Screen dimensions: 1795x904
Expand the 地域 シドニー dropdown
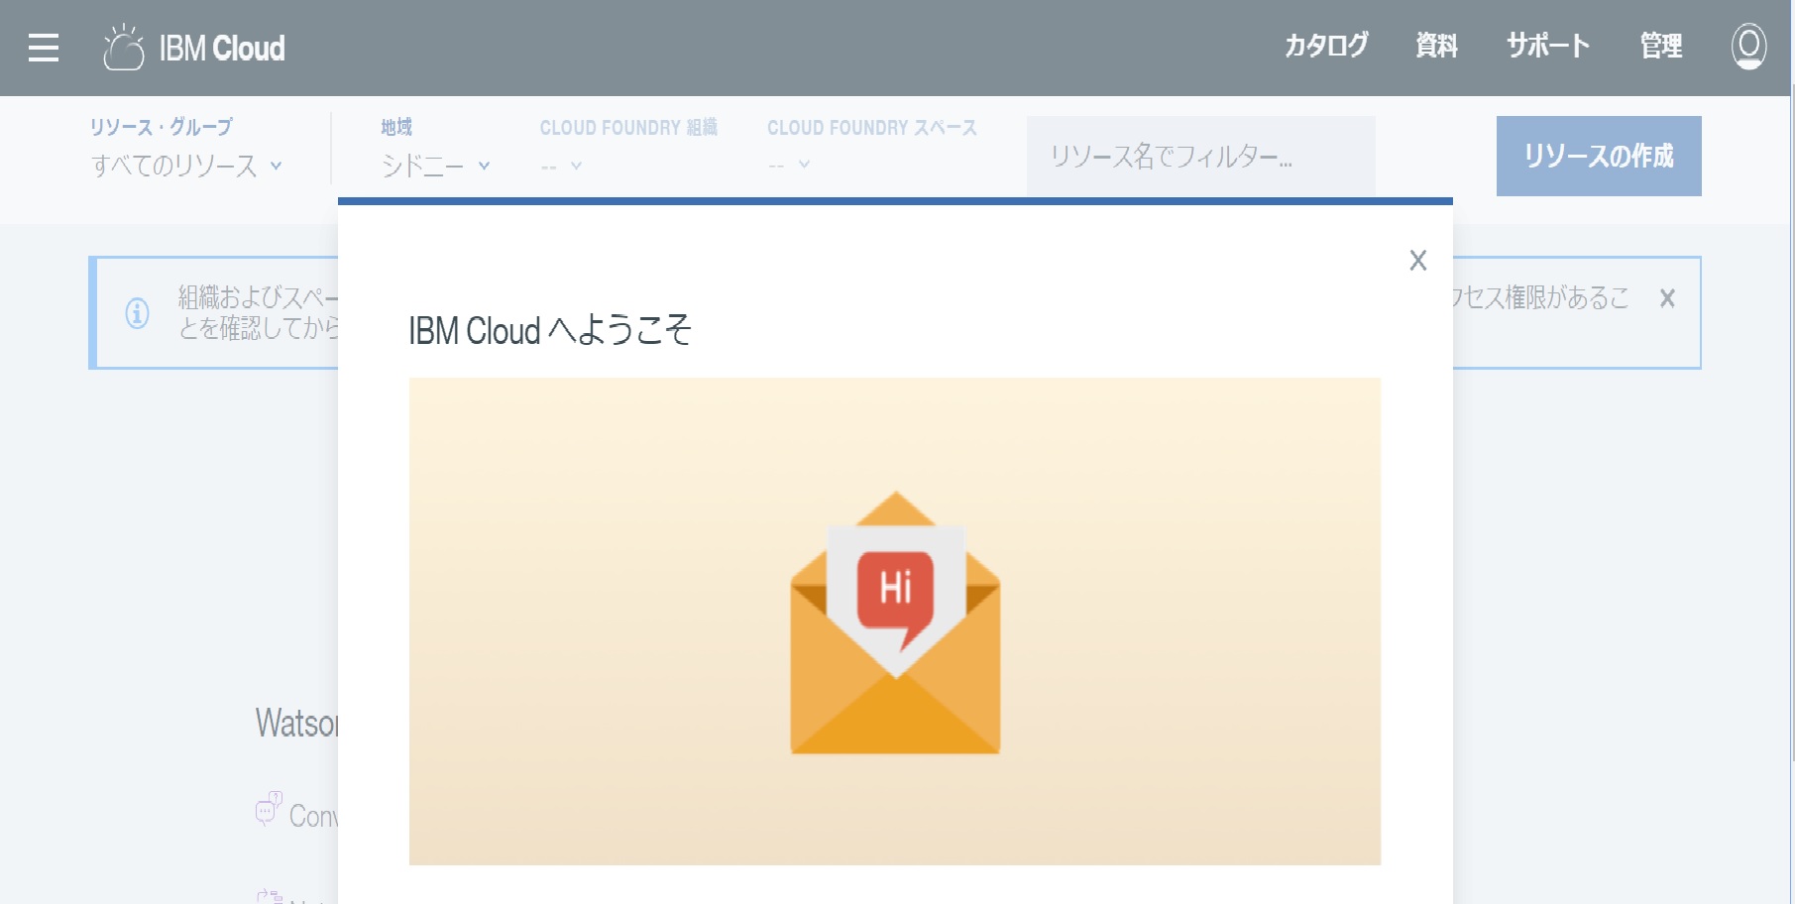pos(436,166)
